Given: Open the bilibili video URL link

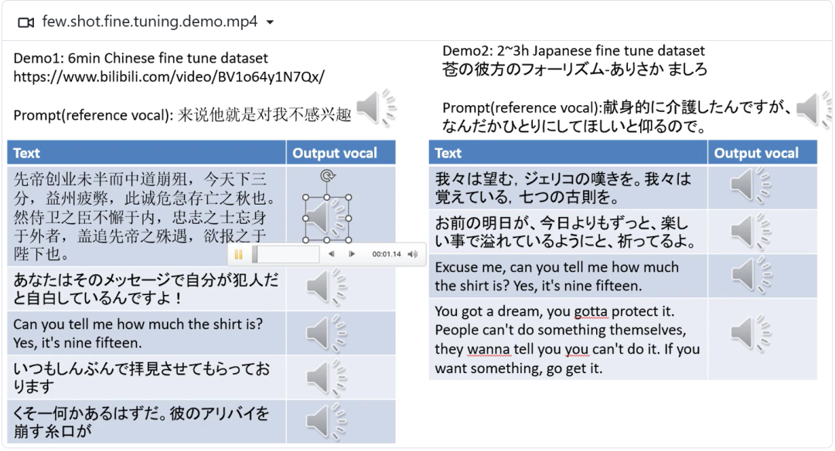Looking at the screenshot, I should tap(169, 76).
